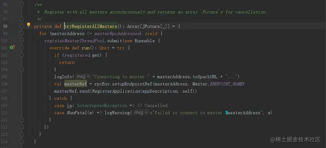Image resolution: width=326 pixels, height=148 pixels.
Task: Click the $masterAddress interpolation on line 110
Action: tap(243, 113)
